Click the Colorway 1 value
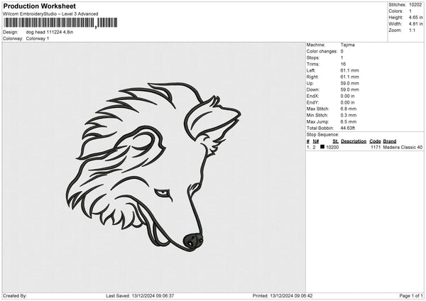This screenshot has height=301, width=426. tap(38, 38)
